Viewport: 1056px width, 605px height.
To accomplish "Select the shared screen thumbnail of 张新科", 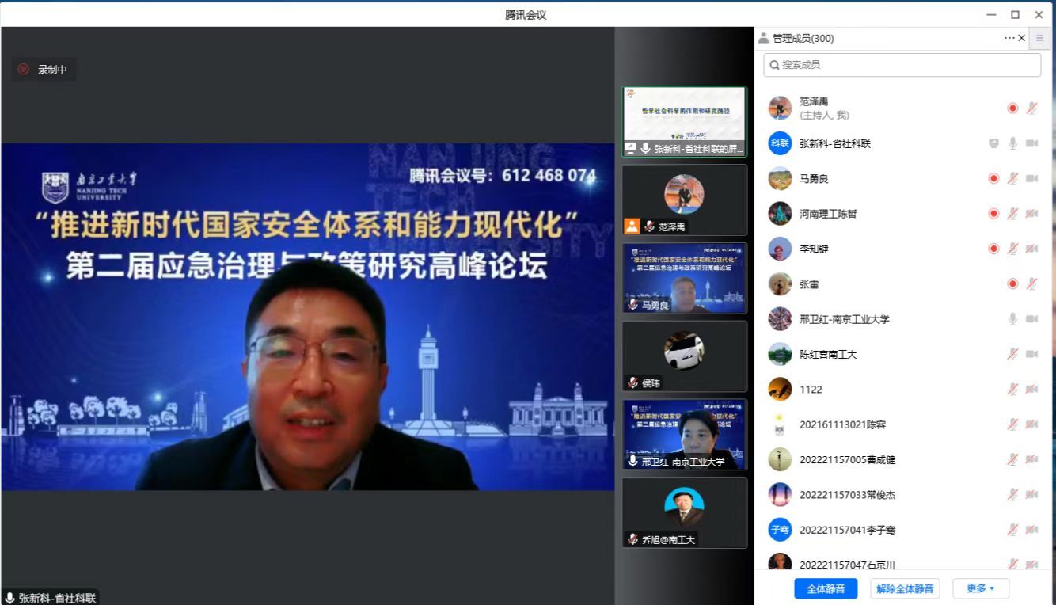I will 684,121.
